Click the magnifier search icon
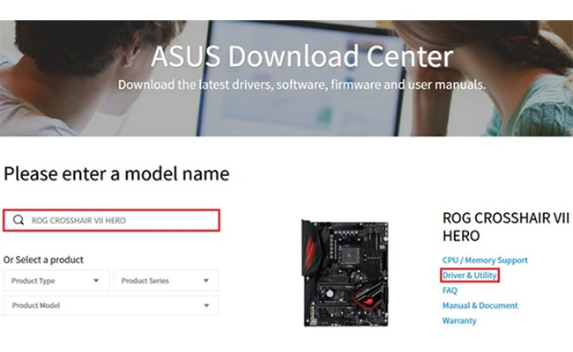Screen dimensions: 573x352 19,220
